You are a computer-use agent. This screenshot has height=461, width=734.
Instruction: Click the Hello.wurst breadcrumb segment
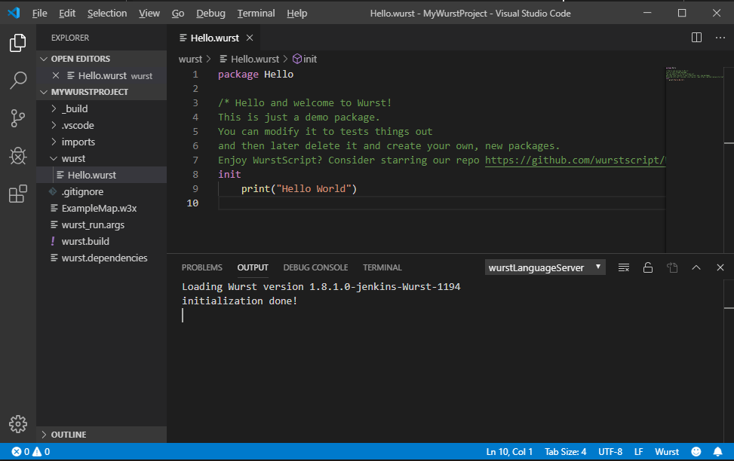(x=250, y=59)
